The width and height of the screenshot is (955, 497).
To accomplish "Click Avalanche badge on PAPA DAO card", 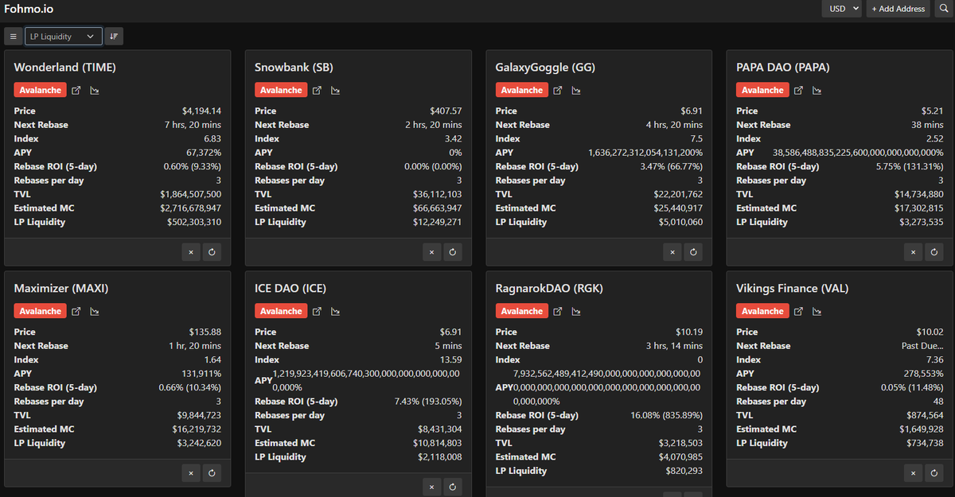I will [x=762, y=91].
